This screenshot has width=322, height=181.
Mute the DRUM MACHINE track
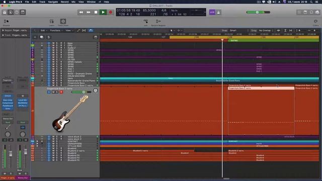coord(53,76)
